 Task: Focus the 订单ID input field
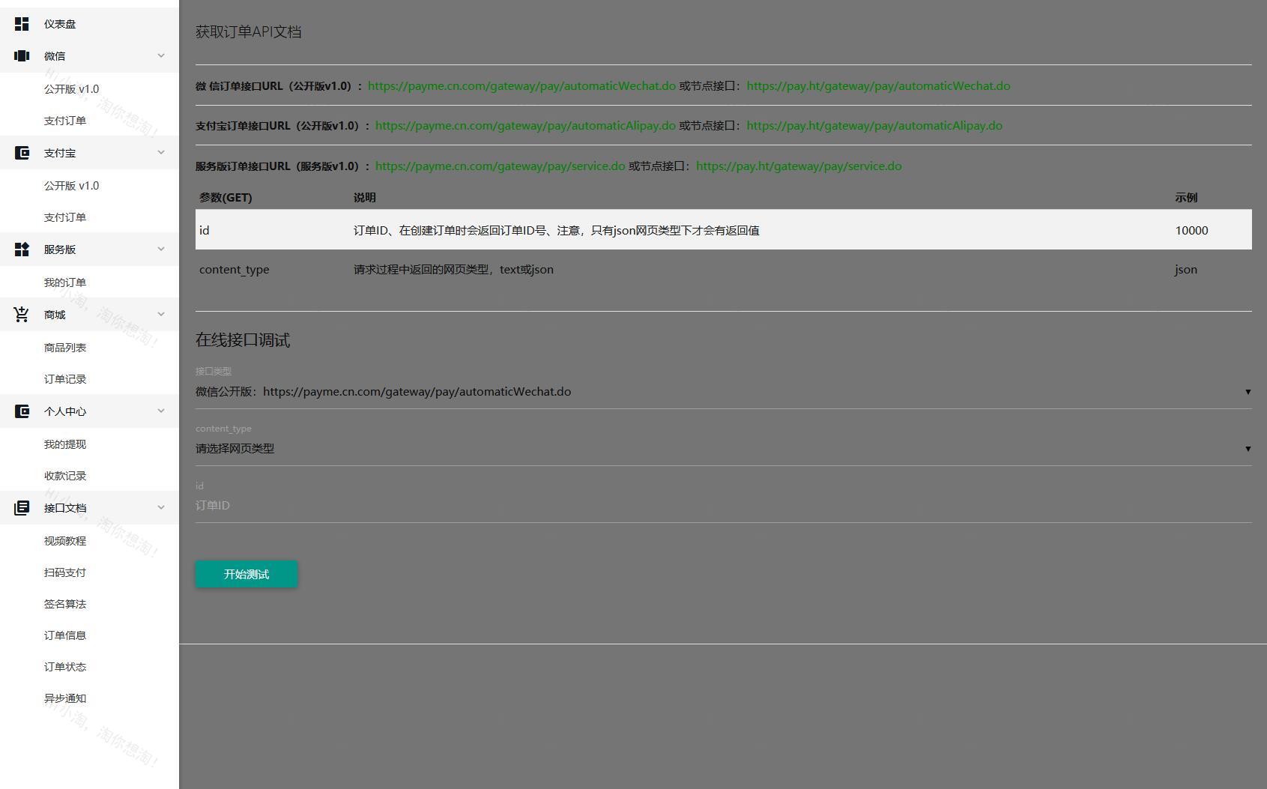point(723,506)
